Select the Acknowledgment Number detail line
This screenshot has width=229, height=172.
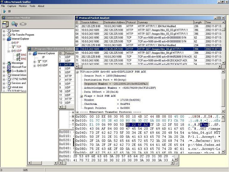click(120, 88)
